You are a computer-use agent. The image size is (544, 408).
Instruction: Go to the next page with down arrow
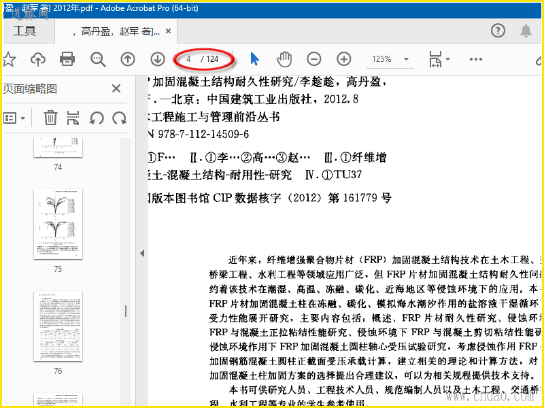point(158,59)
